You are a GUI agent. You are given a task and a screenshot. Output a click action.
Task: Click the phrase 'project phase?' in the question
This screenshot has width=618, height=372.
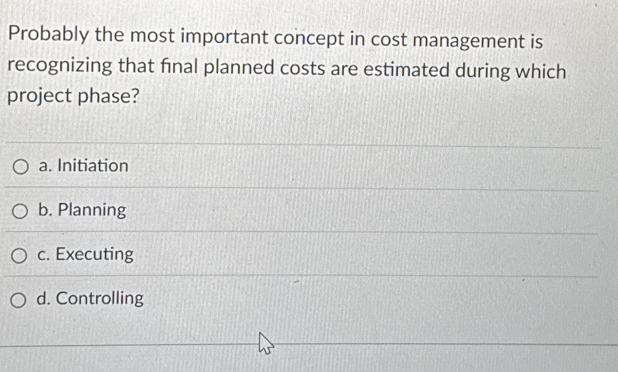click(x=72, y=96)
